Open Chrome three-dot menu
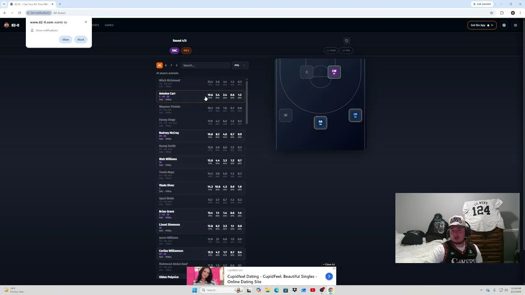This screenshot has width=525, height=295. [520, 13]
